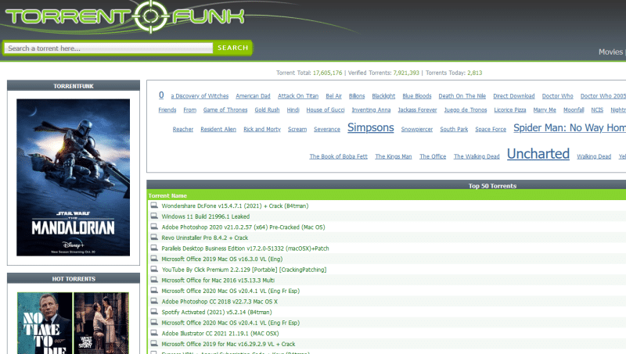This screenshot has height=354, width=626.
Task: Select the Game of Thrones tag
Action: click(x=225, y=110)
